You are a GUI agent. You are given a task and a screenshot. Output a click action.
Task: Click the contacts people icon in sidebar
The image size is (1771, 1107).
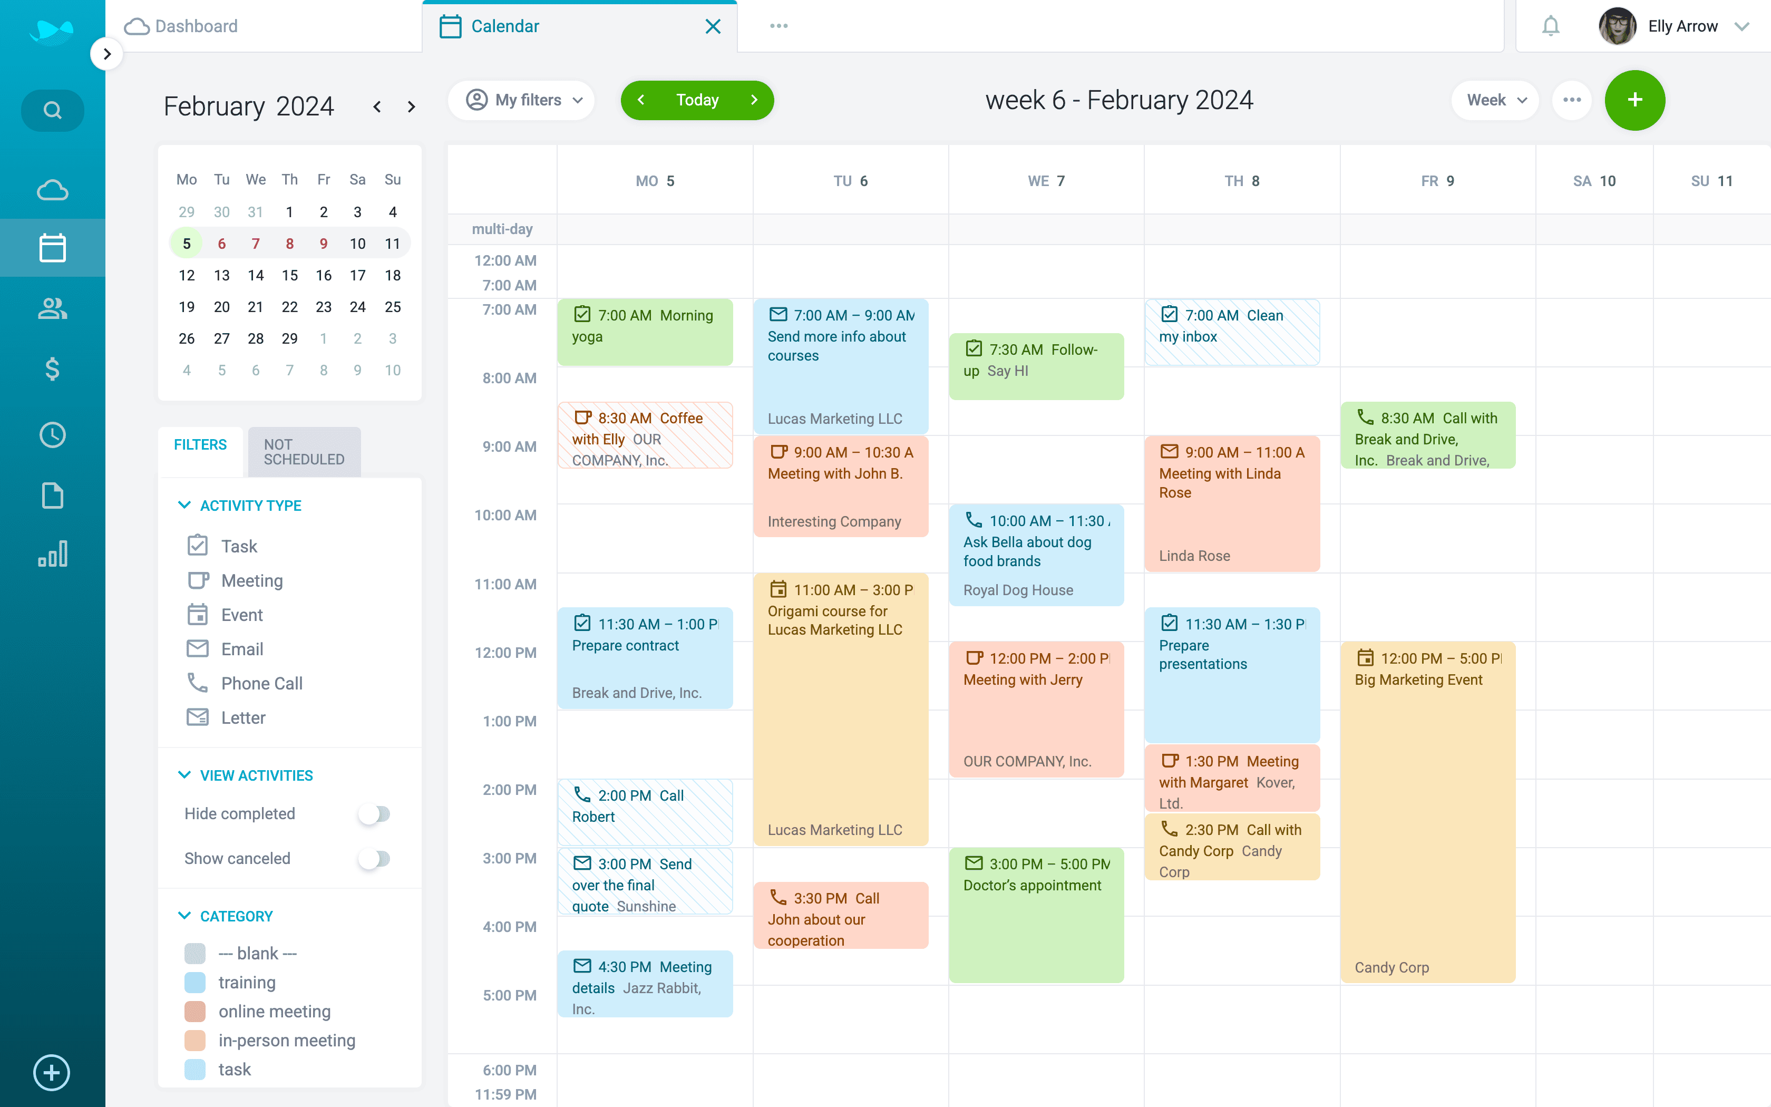[52, 309]
